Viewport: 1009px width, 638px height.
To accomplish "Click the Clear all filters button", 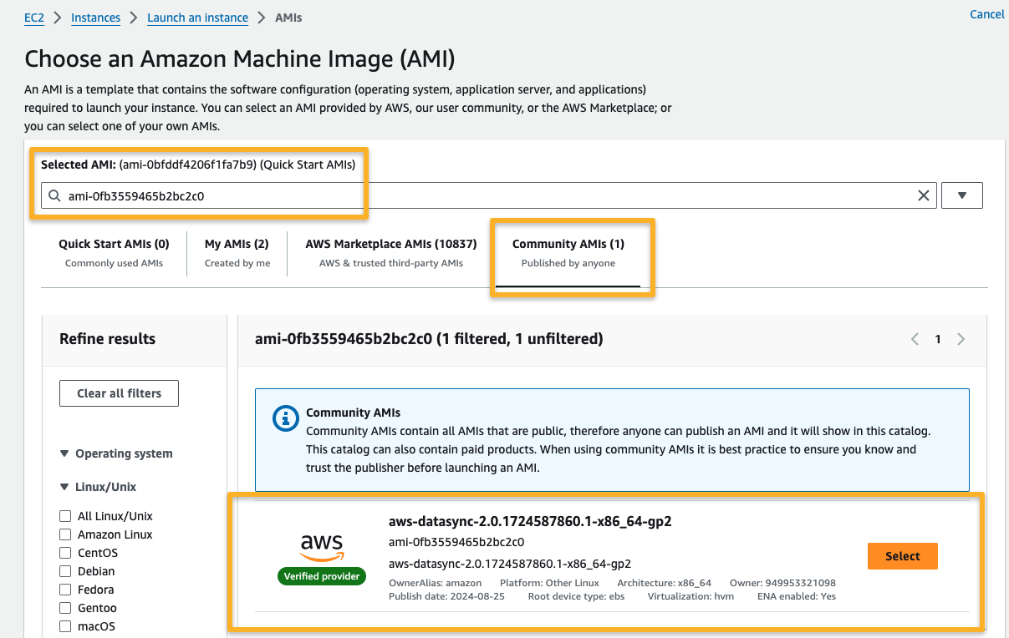I will (119, 393).
